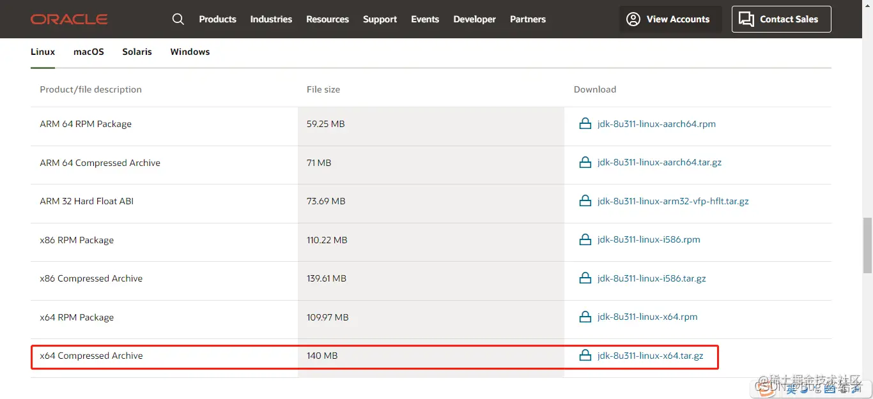Download jdk-8u311-linux-aarch64.tar.gz
873x399 pixels.
click(660, 162)
